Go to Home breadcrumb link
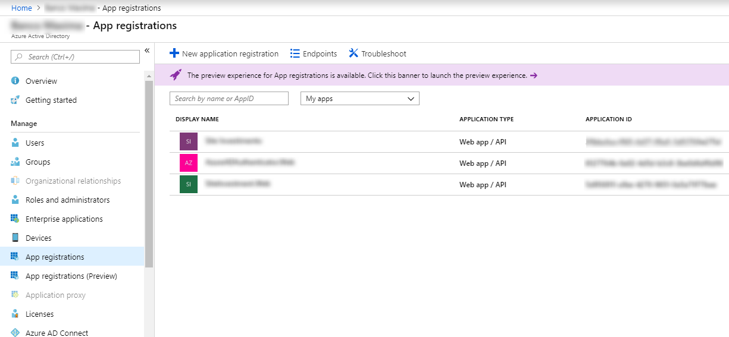729x337 pixels. tap(21, 8)
